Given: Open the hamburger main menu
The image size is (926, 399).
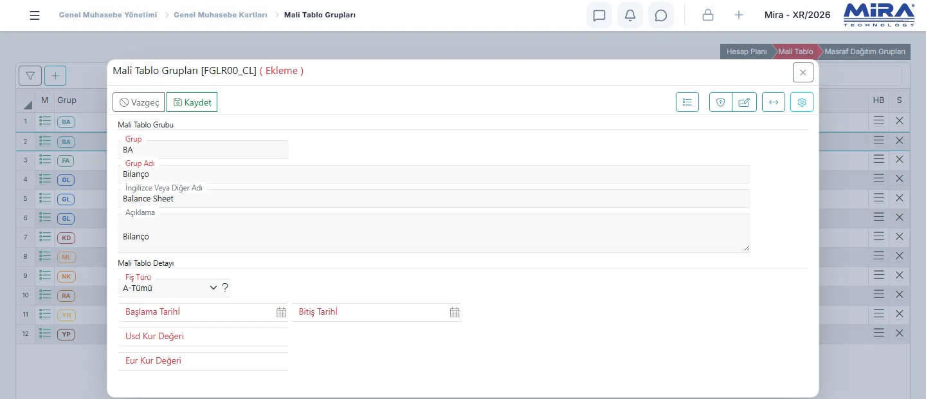Looking at the screenshot, I should 35,15.
